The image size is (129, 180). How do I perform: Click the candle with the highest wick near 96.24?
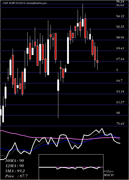[83, 23]
